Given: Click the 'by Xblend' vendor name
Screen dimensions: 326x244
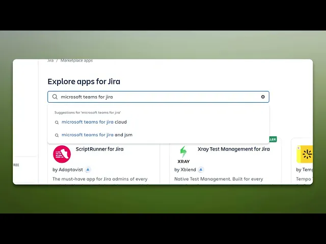Looking at the screenshot, I should pyautogui.click(x=185, y=170).
